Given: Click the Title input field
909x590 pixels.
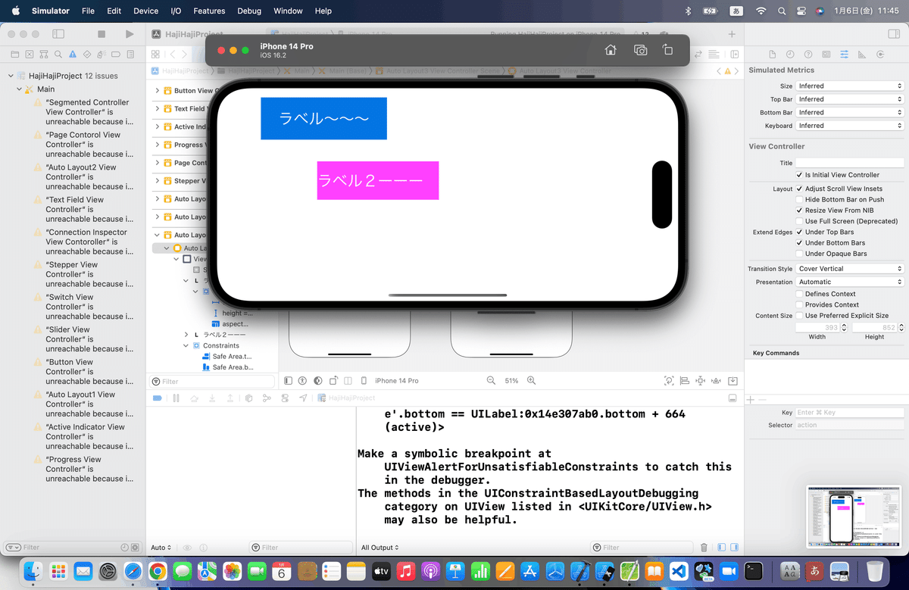Looking at the screenshot, I should click(x=850, y=163).
